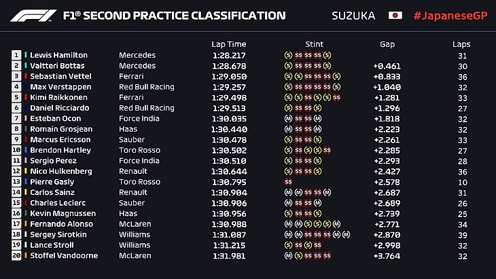Click the position 20 number badge
This screenshot has height=279, width=496.
[x=16, y=255]
